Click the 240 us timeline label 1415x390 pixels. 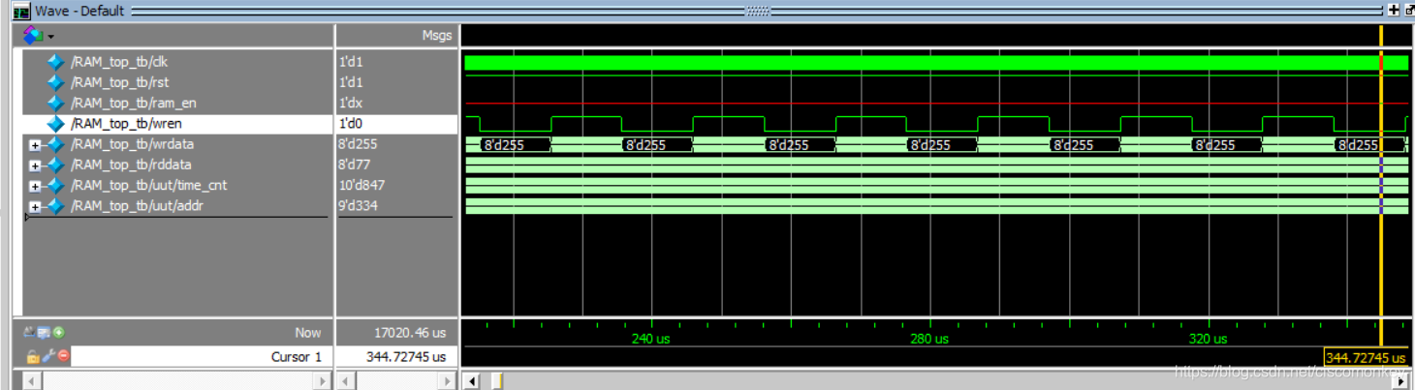(650, 340)
